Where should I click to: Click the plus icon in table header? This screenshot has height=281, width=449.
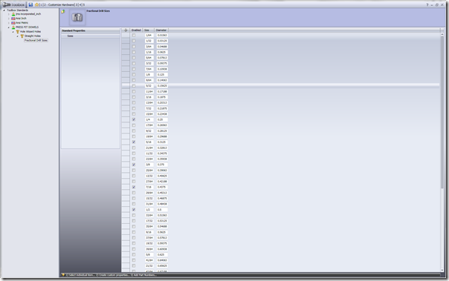tap(126, 30)
